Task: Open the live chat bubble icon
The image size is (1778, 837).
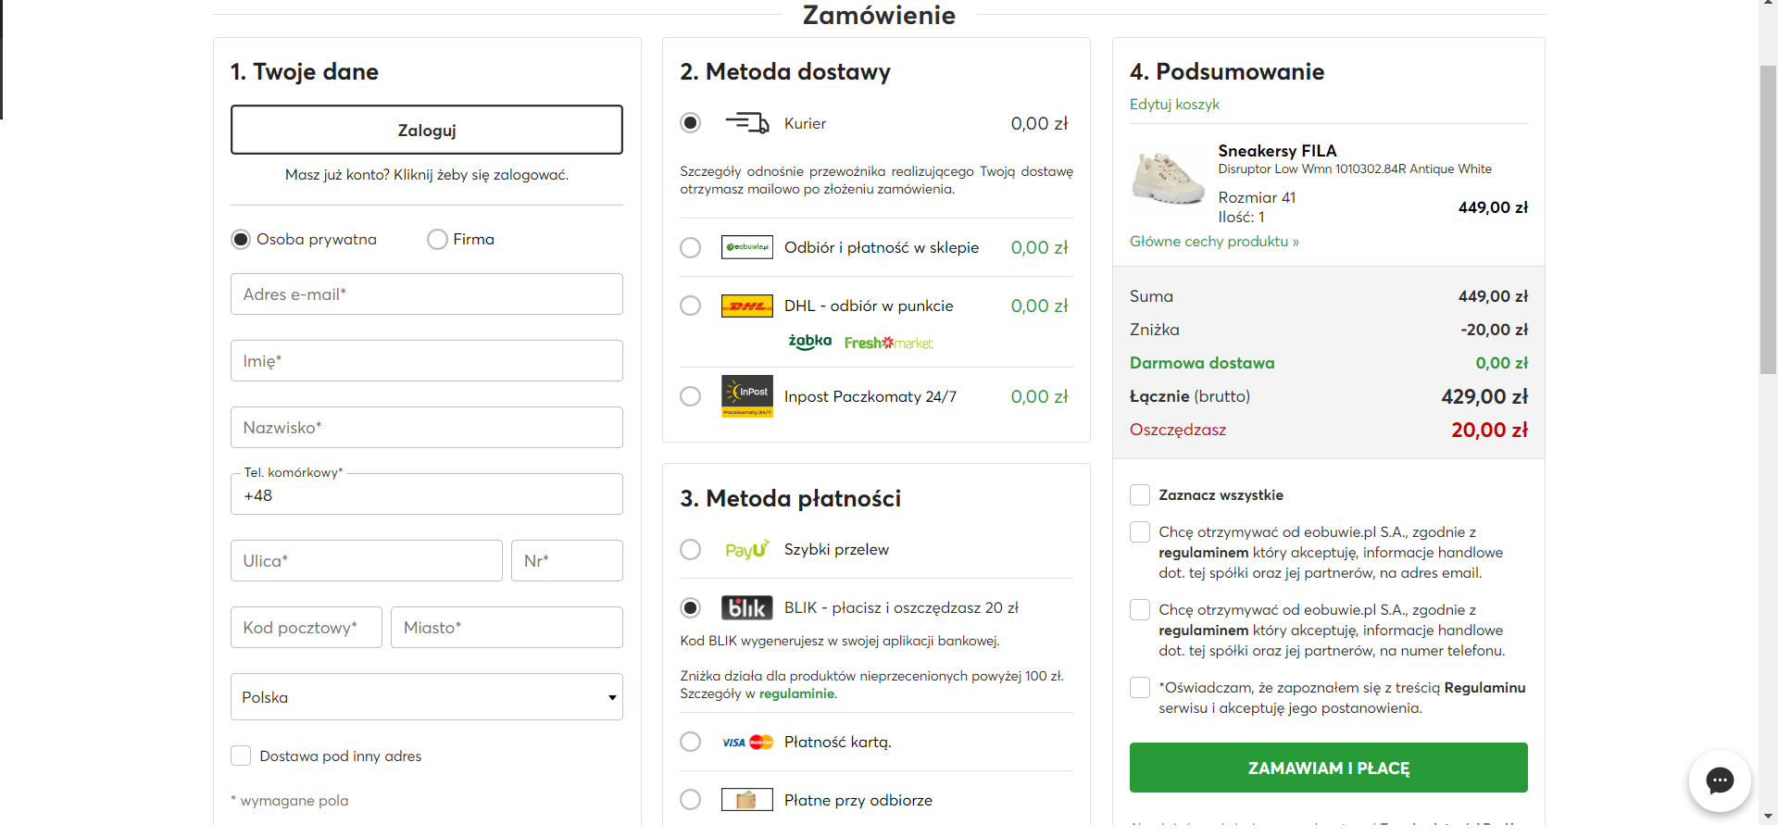Action: pyautogui.click(x=1720, y=781)
